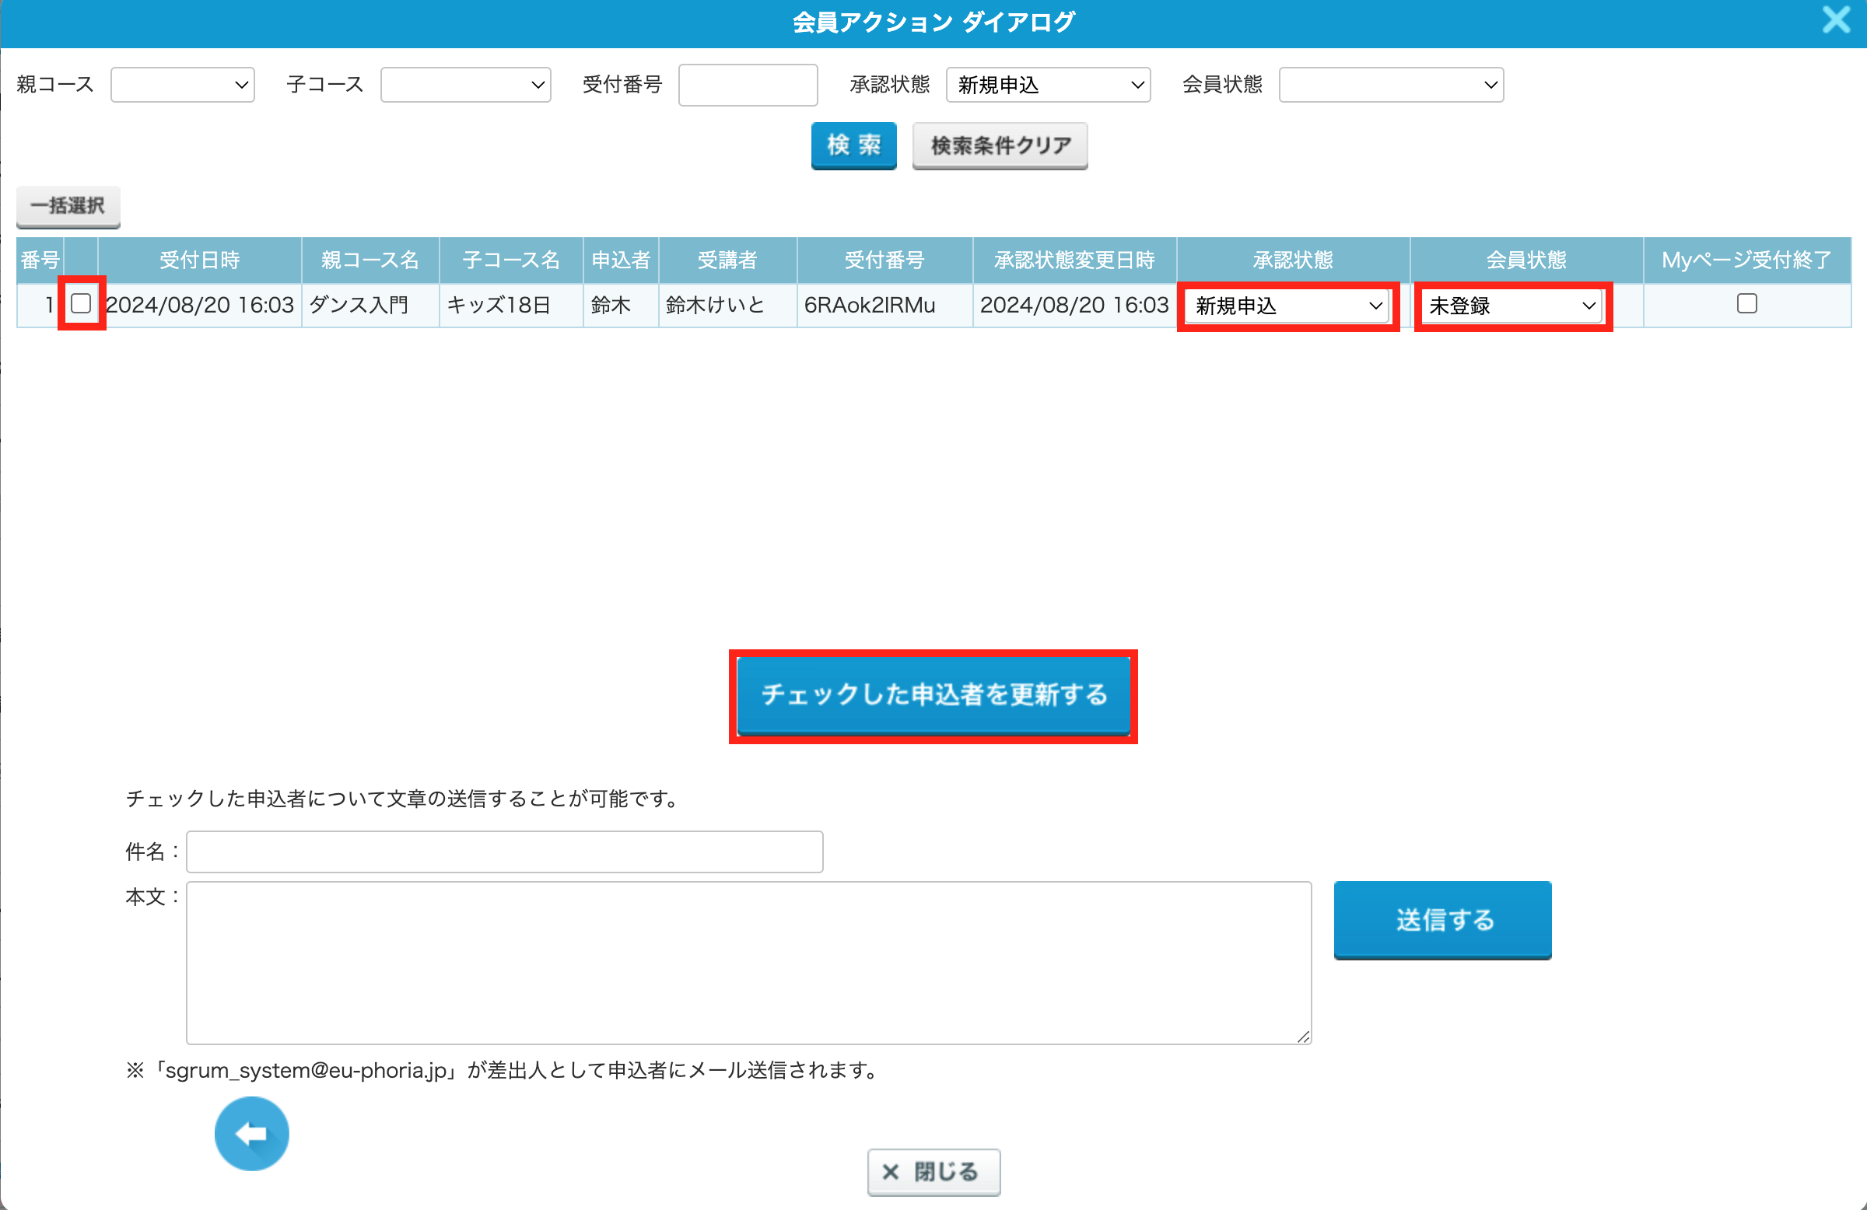
Task: Click 検索条件クリア button
Action: coord(1000,145)
